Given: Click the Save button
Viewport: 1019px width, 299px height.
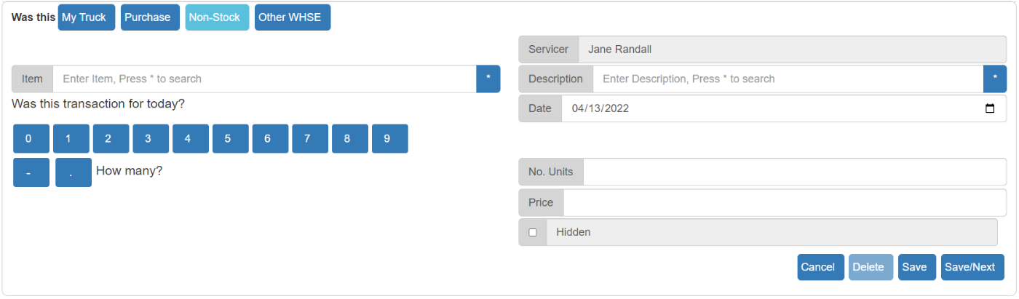Looking at the screenshot, I should pyautogui.click(x=916, y=267).
